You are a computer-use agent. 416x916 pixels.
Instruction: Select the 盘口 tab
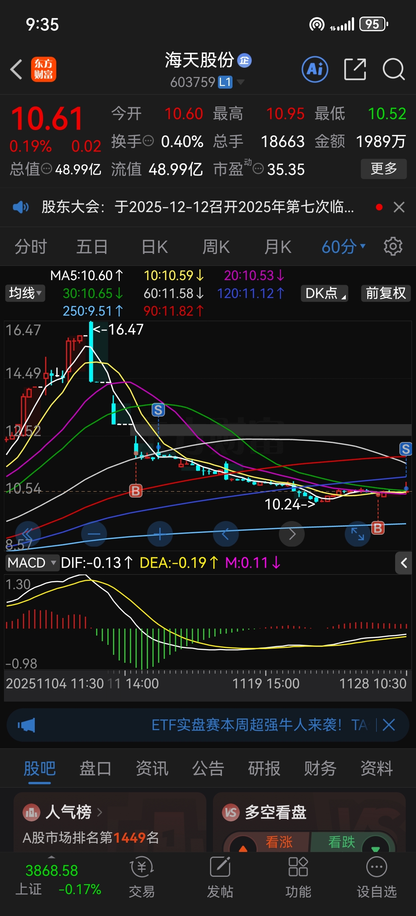(x=95, y=768)
